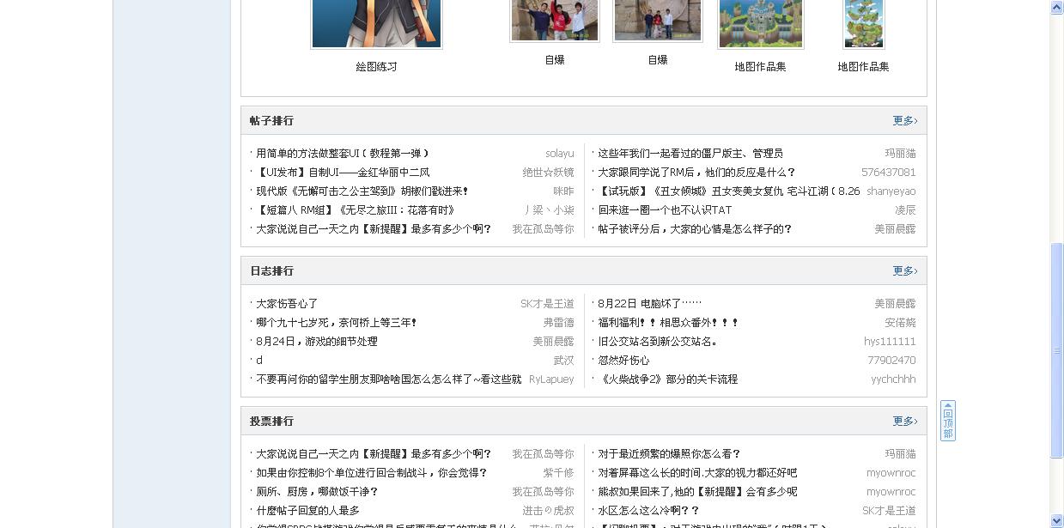Screen dimensions: 1064x528
Task: Click author 77902470
Action: [892, 361]
